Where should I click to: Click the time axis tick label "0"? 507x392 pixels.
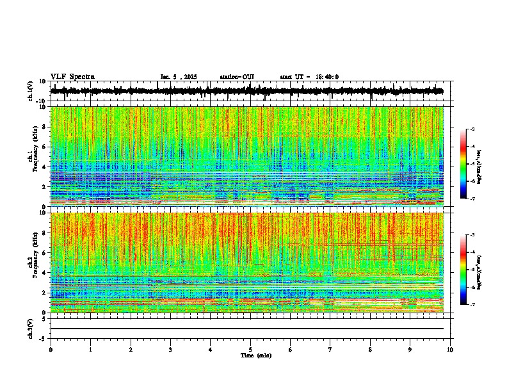coord(51,350)
